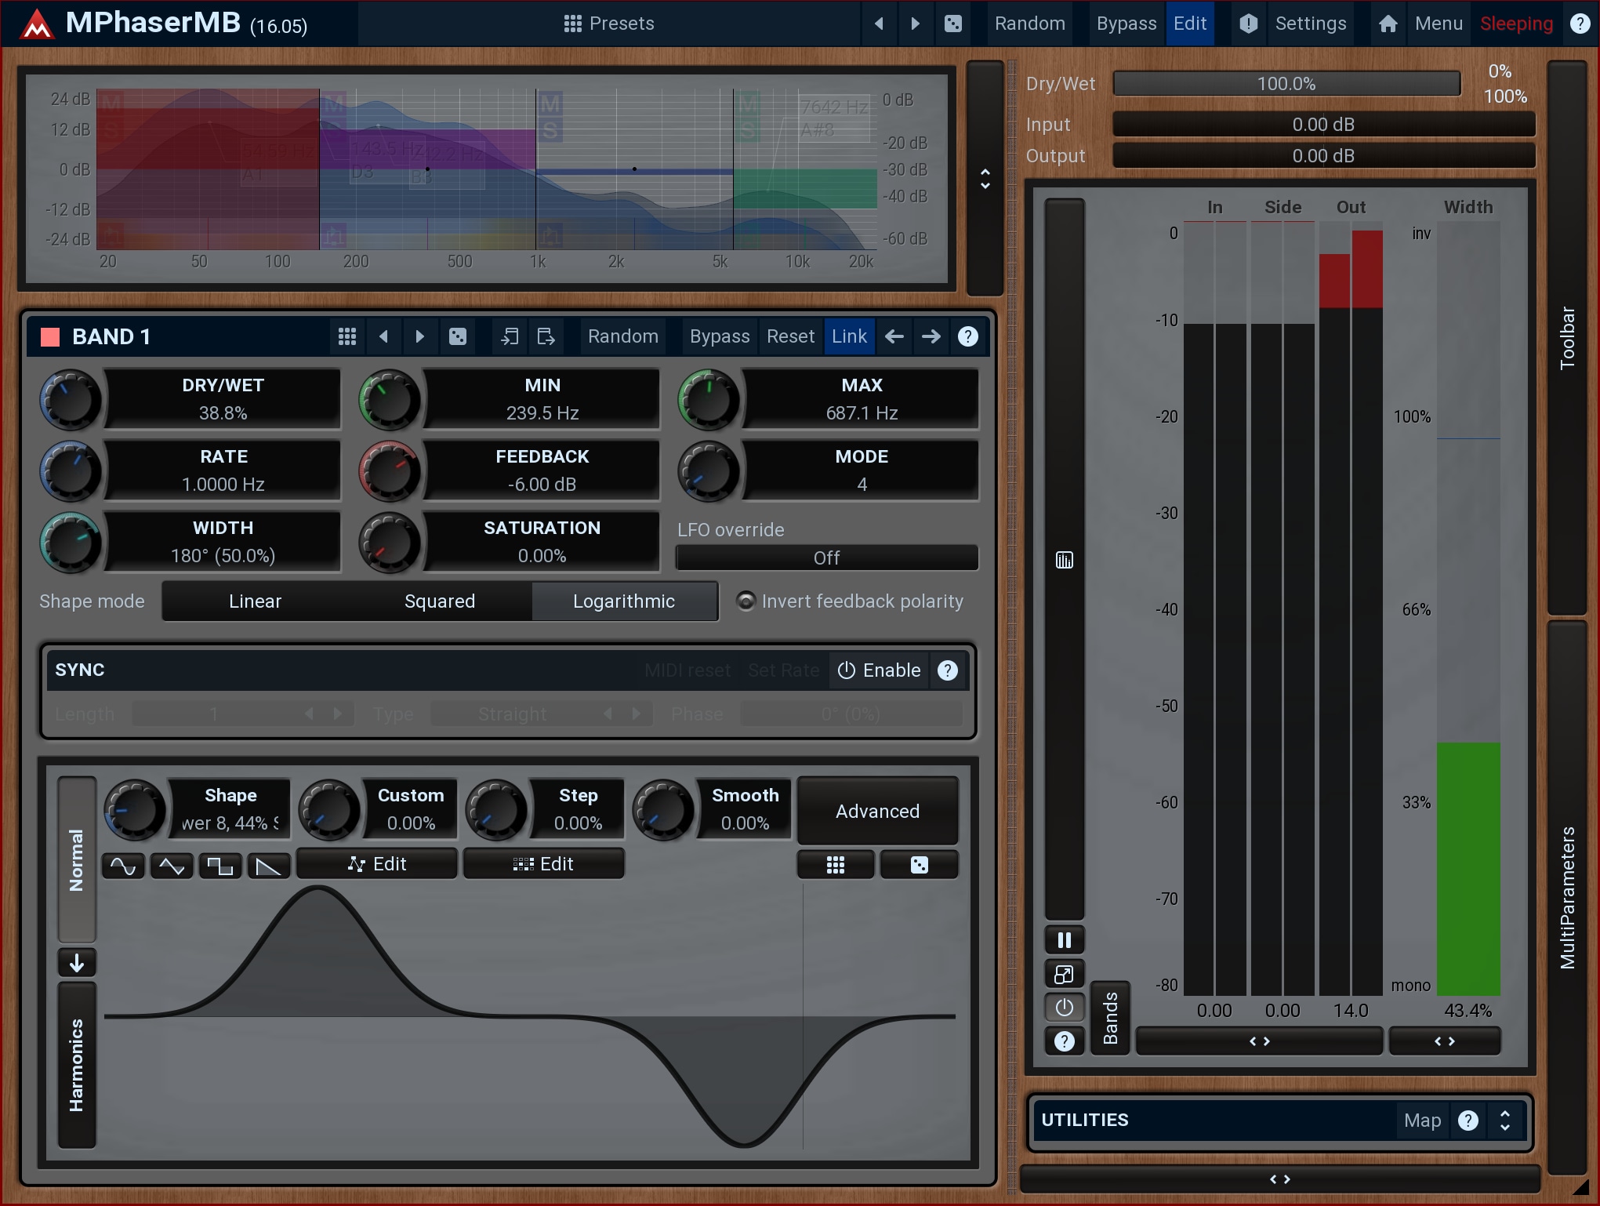Open the Settings menu
The height and width of the screenshot is (1206, 1600).
point(1310,24)
